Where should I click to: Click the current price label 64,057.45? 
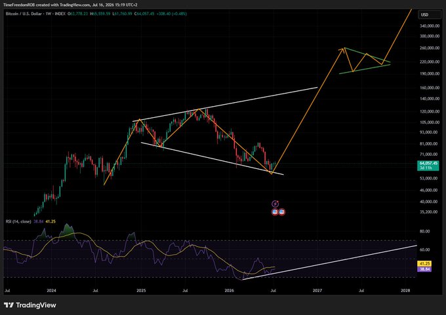pos(428,166)
